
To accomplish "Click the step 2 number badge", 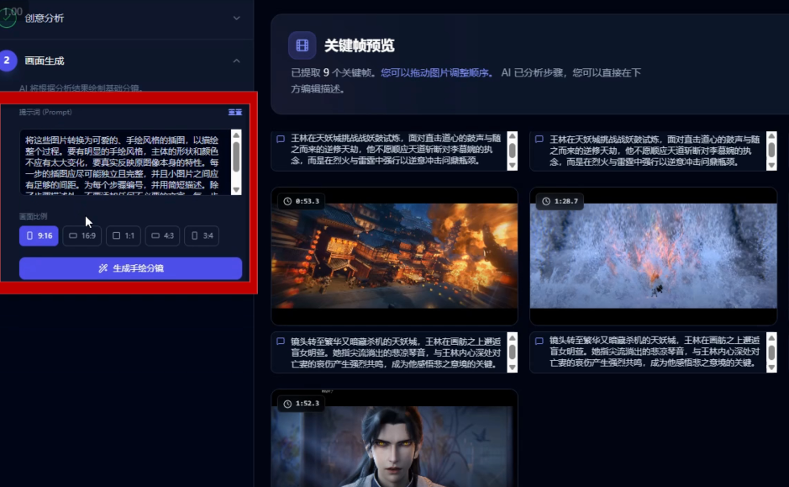I will pos(8,61).
